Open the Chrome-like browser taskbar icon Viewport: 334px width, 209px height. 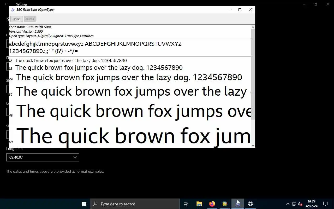(x=225, y=204)
